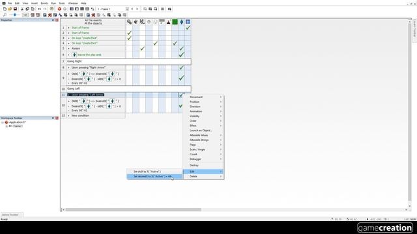Select the Create new objects column icon
The width and height of the screenshot is (417, 234).
point(155,21)
